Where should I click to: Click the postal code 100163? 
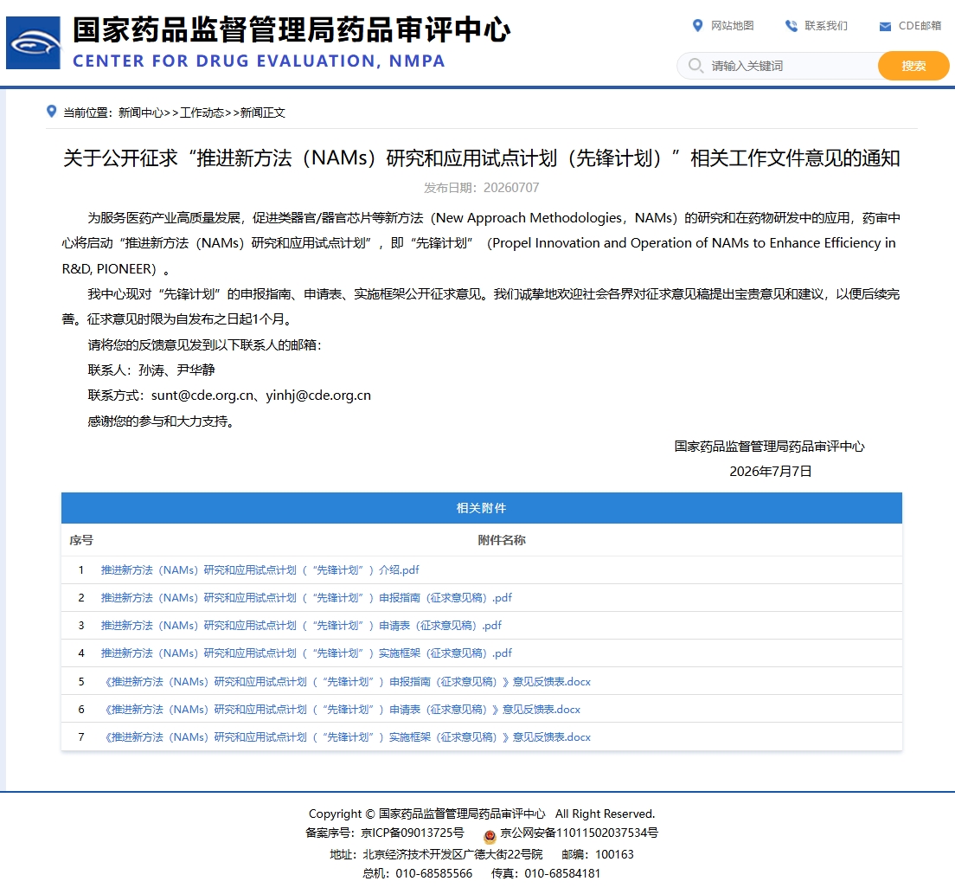[614, 854]
